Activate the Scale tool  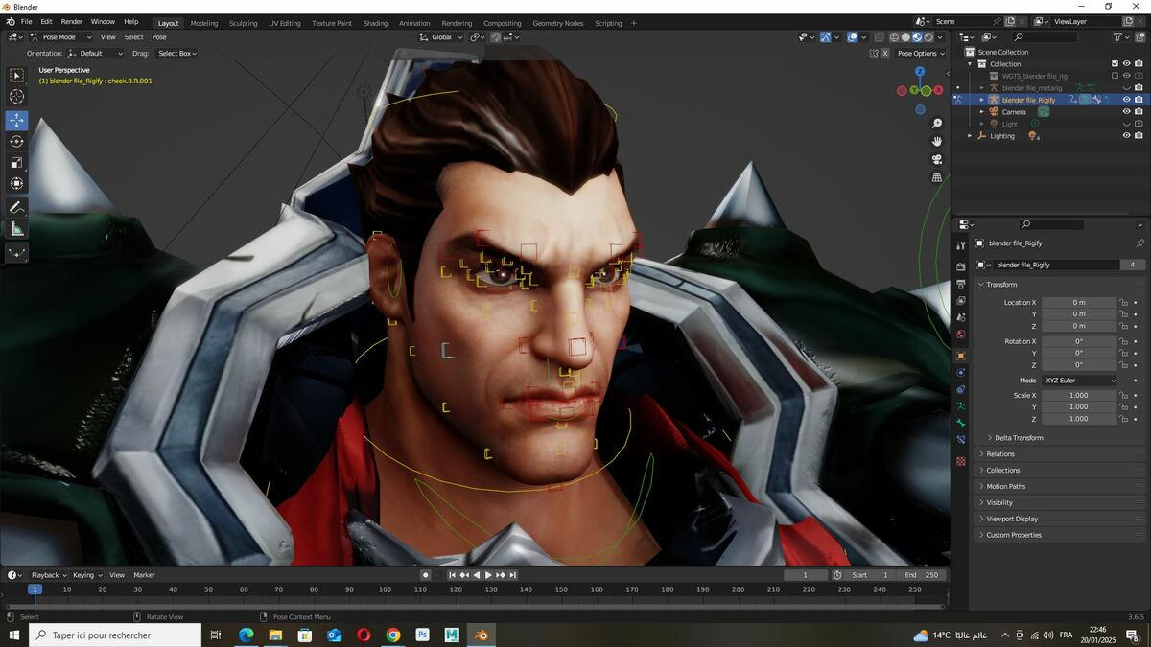pos(17,163)
